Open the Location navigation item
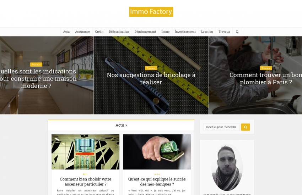The height and width of the screenshot is (195, 302). point(207,32)
